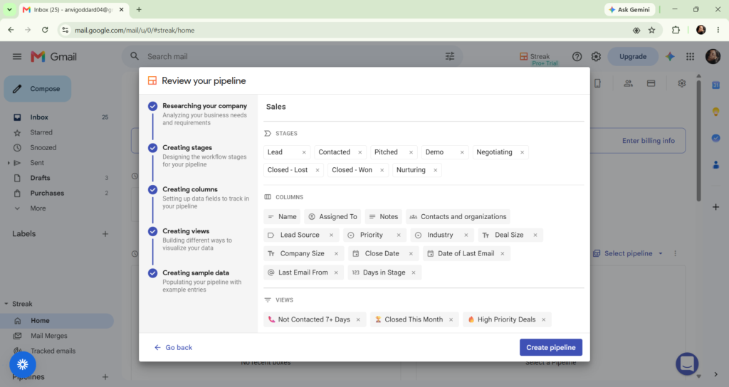Image resolution: width=729 pixels, height=387 pixels.
Task: Remove the Priority column
Action: pyautogui.click(x=399, y=235)
